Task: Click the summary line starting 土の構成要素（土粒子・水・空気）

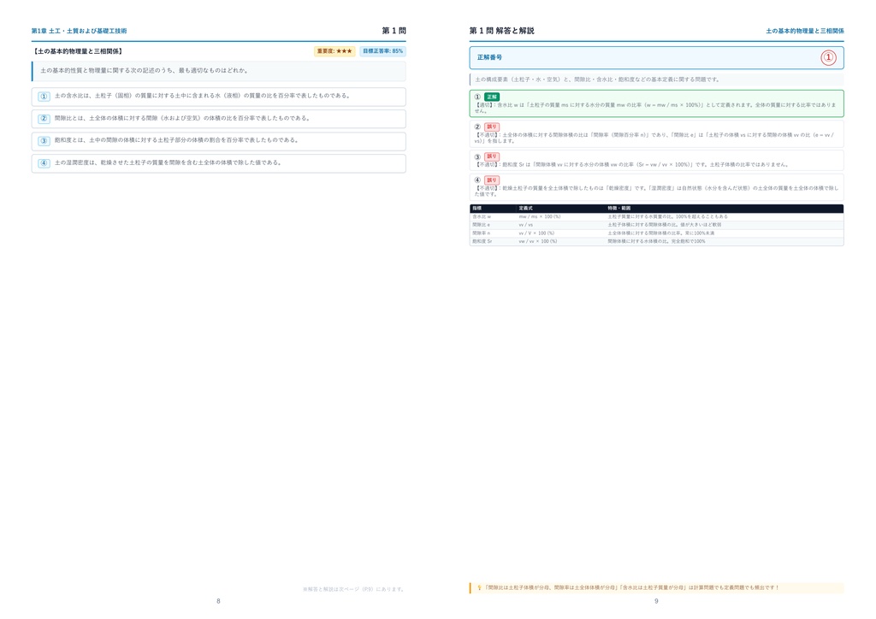Action: (x=598, y=80)
